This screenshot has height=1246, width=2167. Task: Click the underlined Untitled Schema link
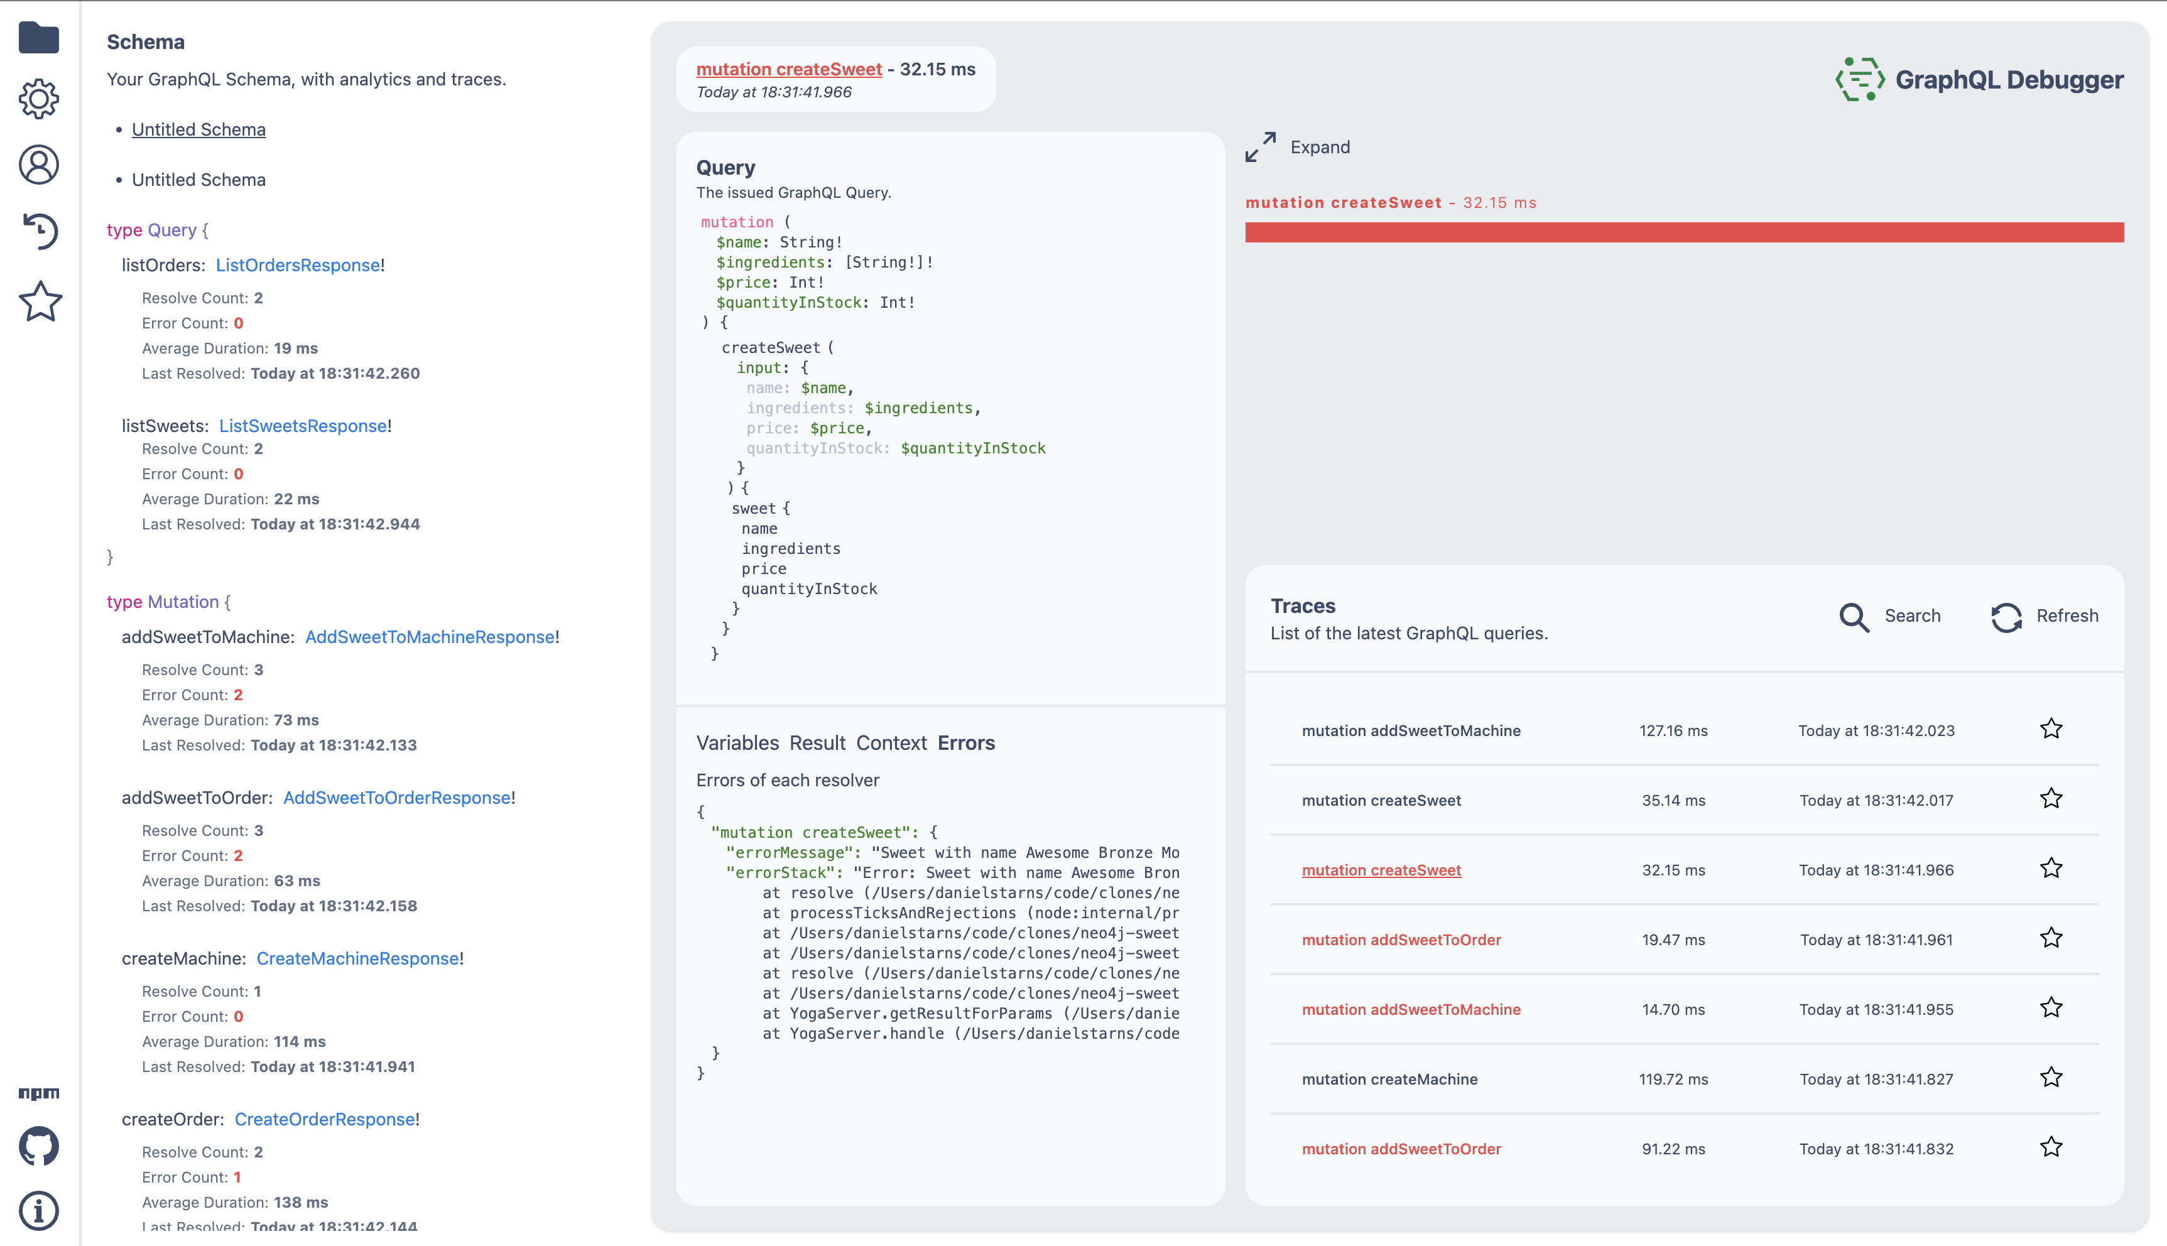(x=198, y=129)
